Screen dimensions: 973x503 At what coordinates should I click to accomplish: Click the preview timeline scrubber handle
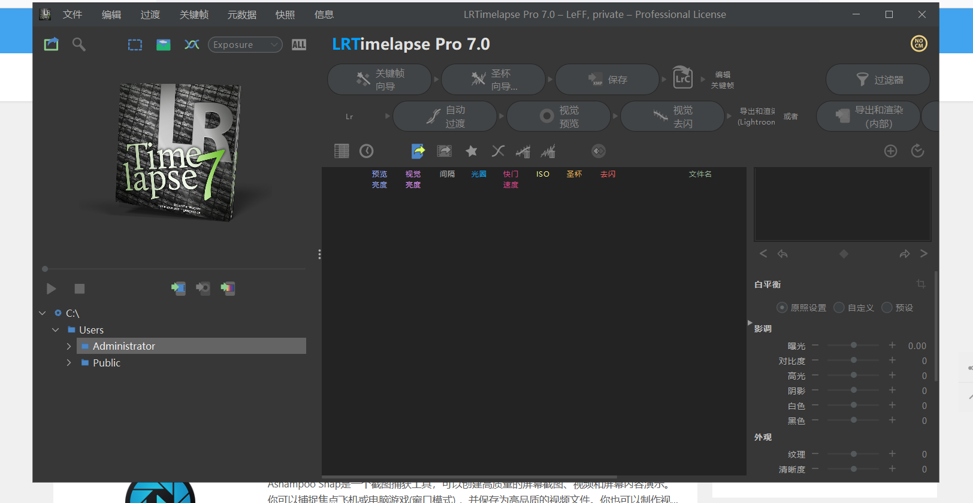pyautogui.click(x=45, y=269)
